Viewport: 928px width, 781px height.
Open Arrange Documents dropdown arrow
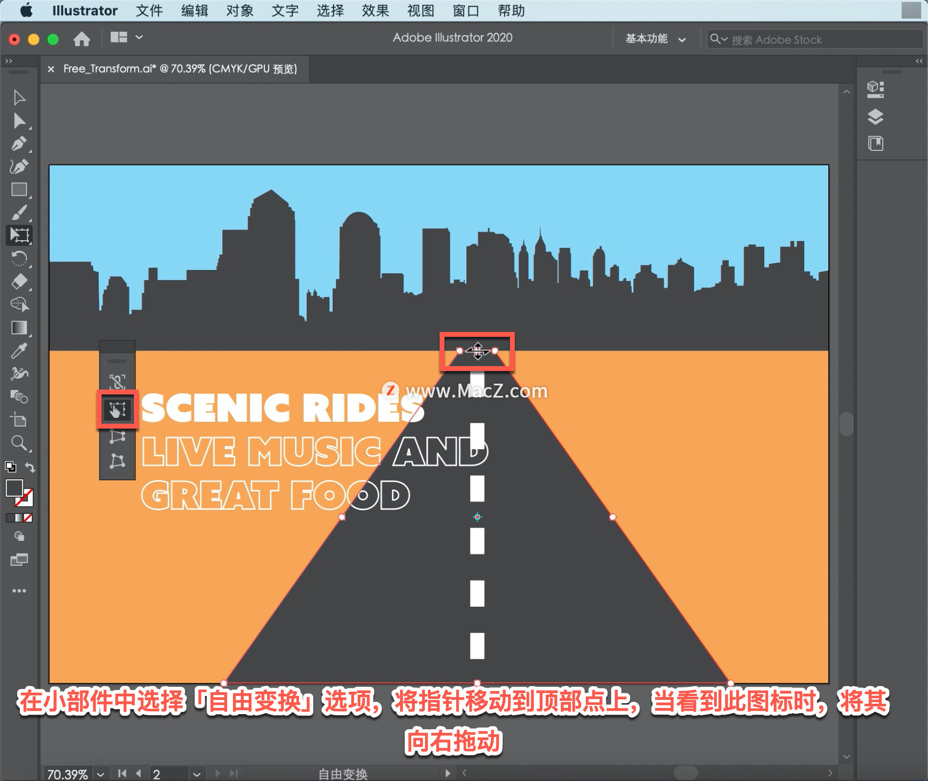pos(139,37)
